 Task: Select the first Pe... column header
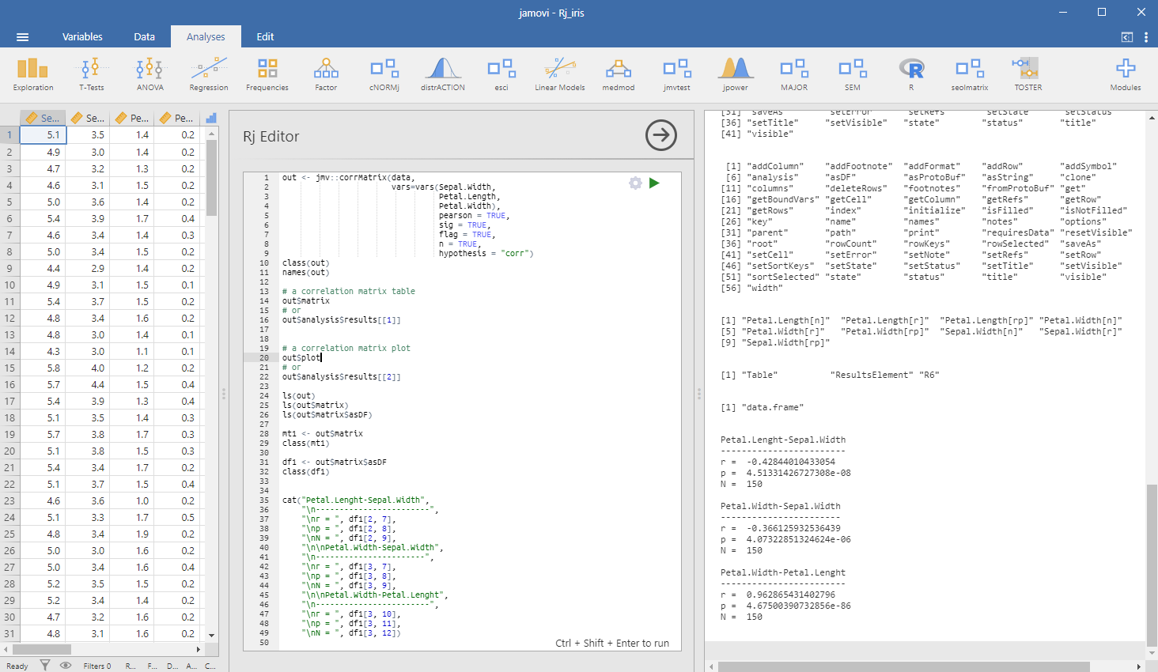[132, 118]
